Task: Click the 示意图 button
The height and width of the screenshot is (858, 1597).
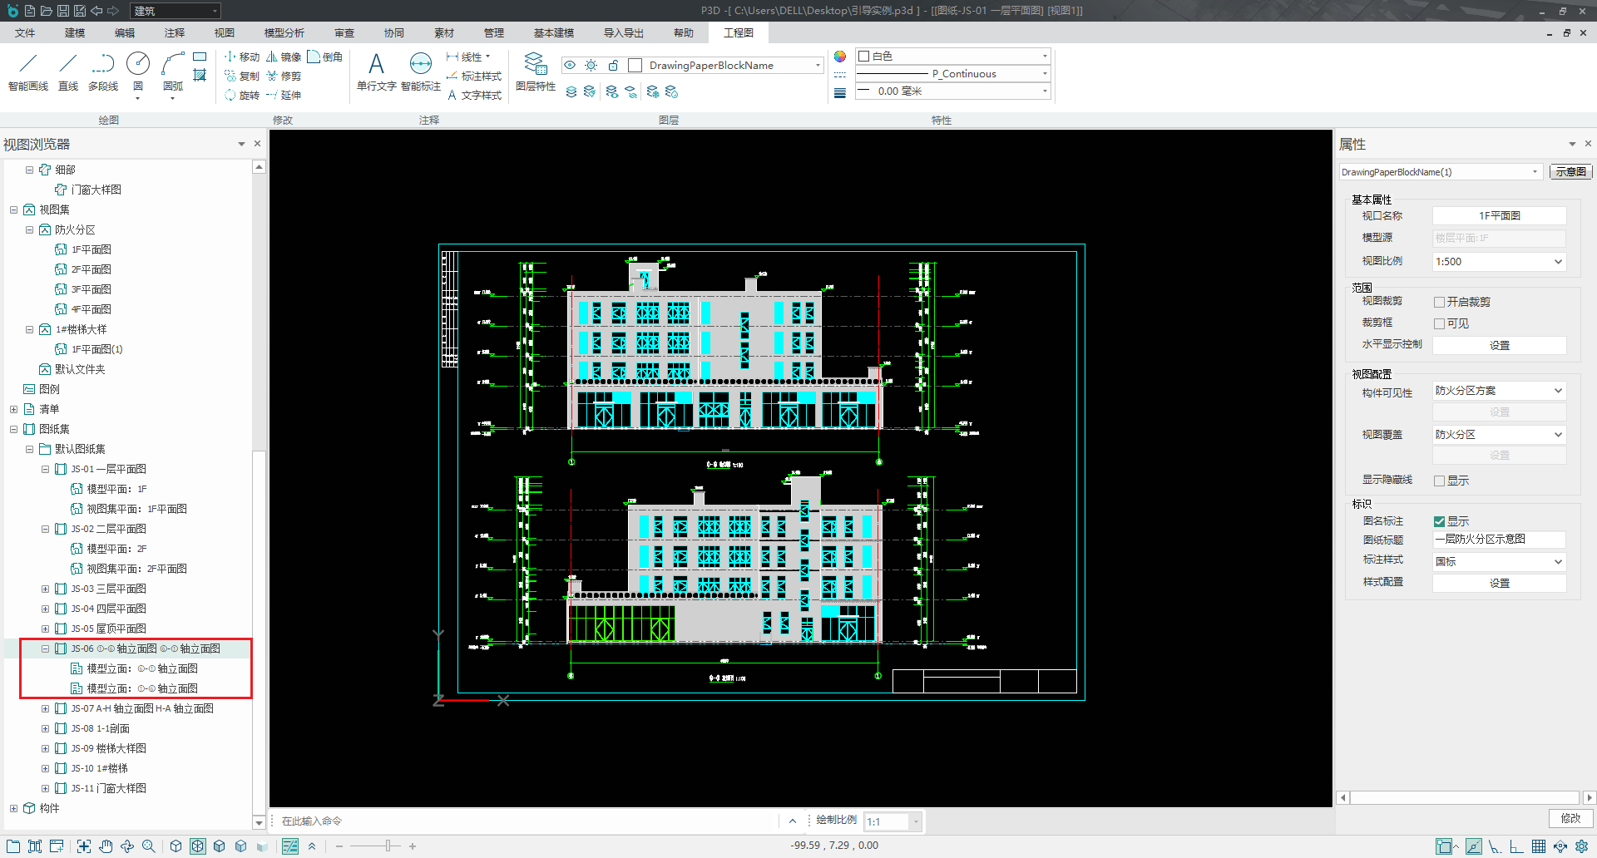Action: point(1570,172)
